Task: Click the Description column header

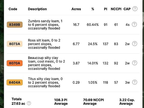Action: (x=37, y=9)
